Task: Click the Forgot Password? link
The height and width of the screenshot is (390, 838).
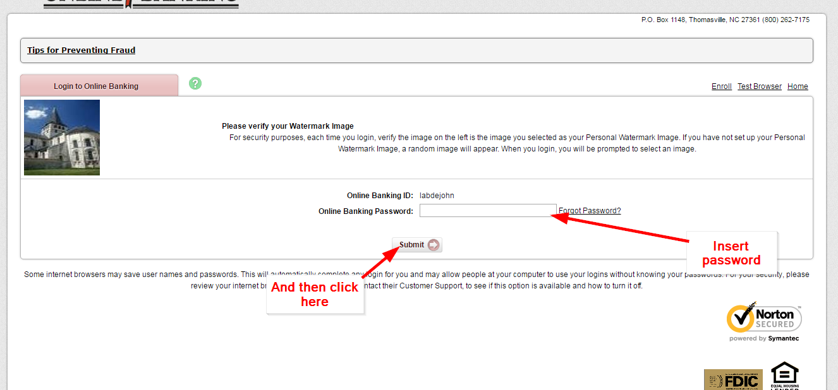Action: [589, 211]
